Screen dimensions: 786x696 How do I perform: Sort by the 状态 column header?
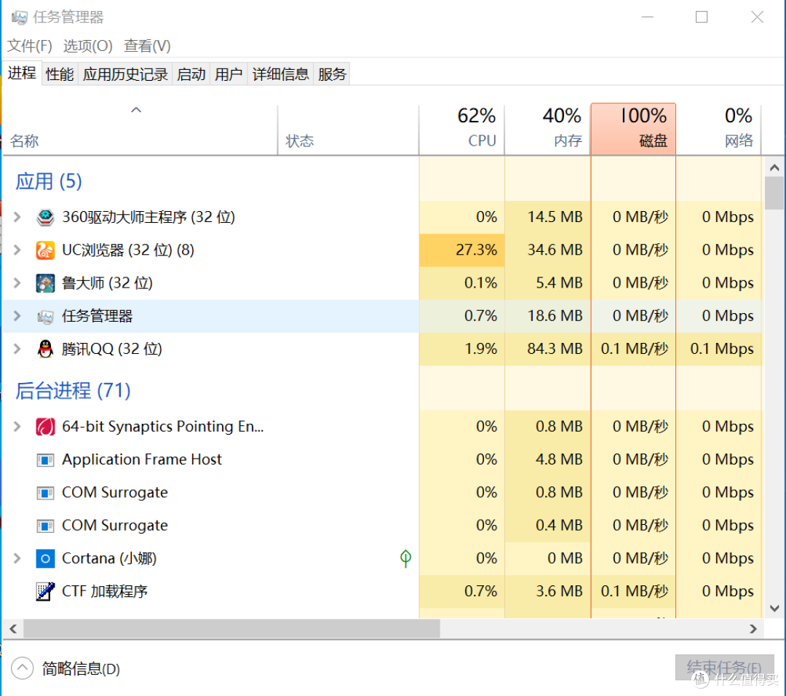(x=349, y=129)
